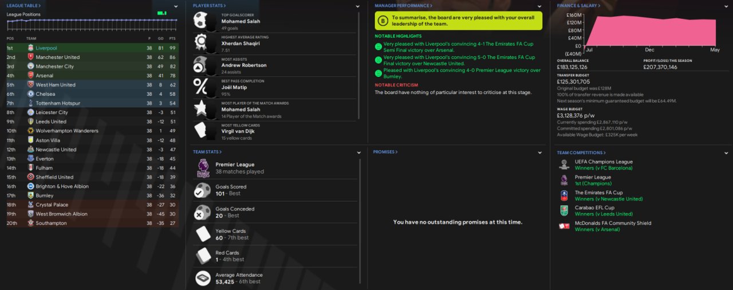Screen dimensions: 733x290
Task: Click the Arsenal club badge icon
Action: (30, 76)
